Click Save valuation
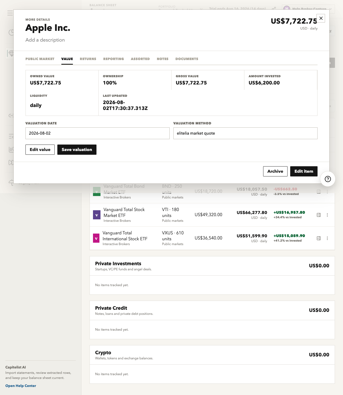The image size is (343, 395). (x=77, y=150)
